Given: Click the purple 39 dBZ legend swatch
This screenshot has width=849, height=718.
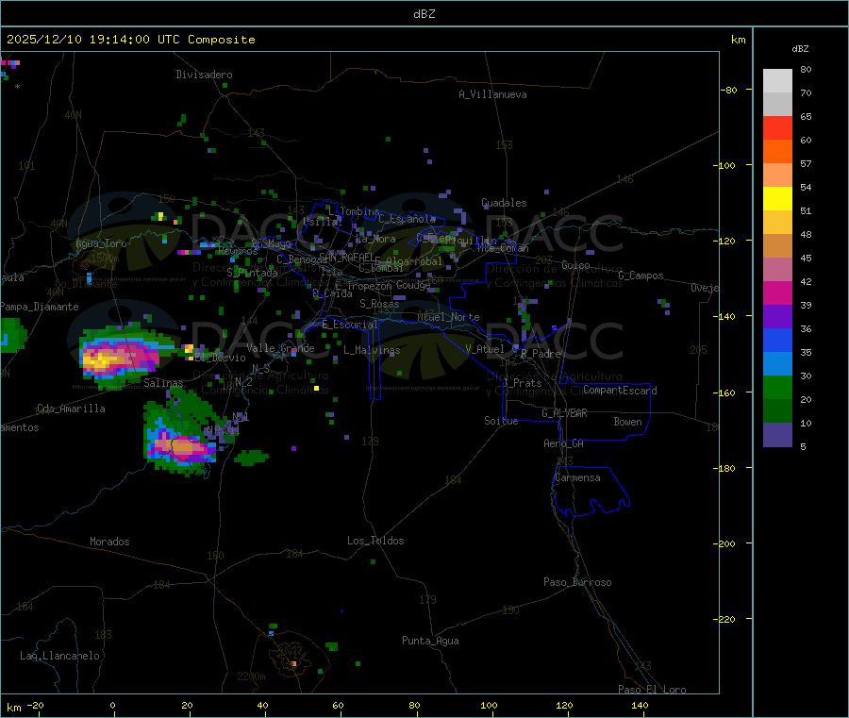Looking at the screenshot, I should [x=777, y=317].
